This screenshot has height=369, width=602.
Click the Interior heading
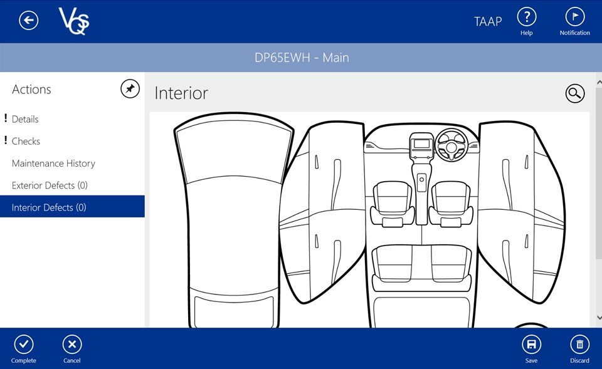pyautogui.click(x=181, y=93)
